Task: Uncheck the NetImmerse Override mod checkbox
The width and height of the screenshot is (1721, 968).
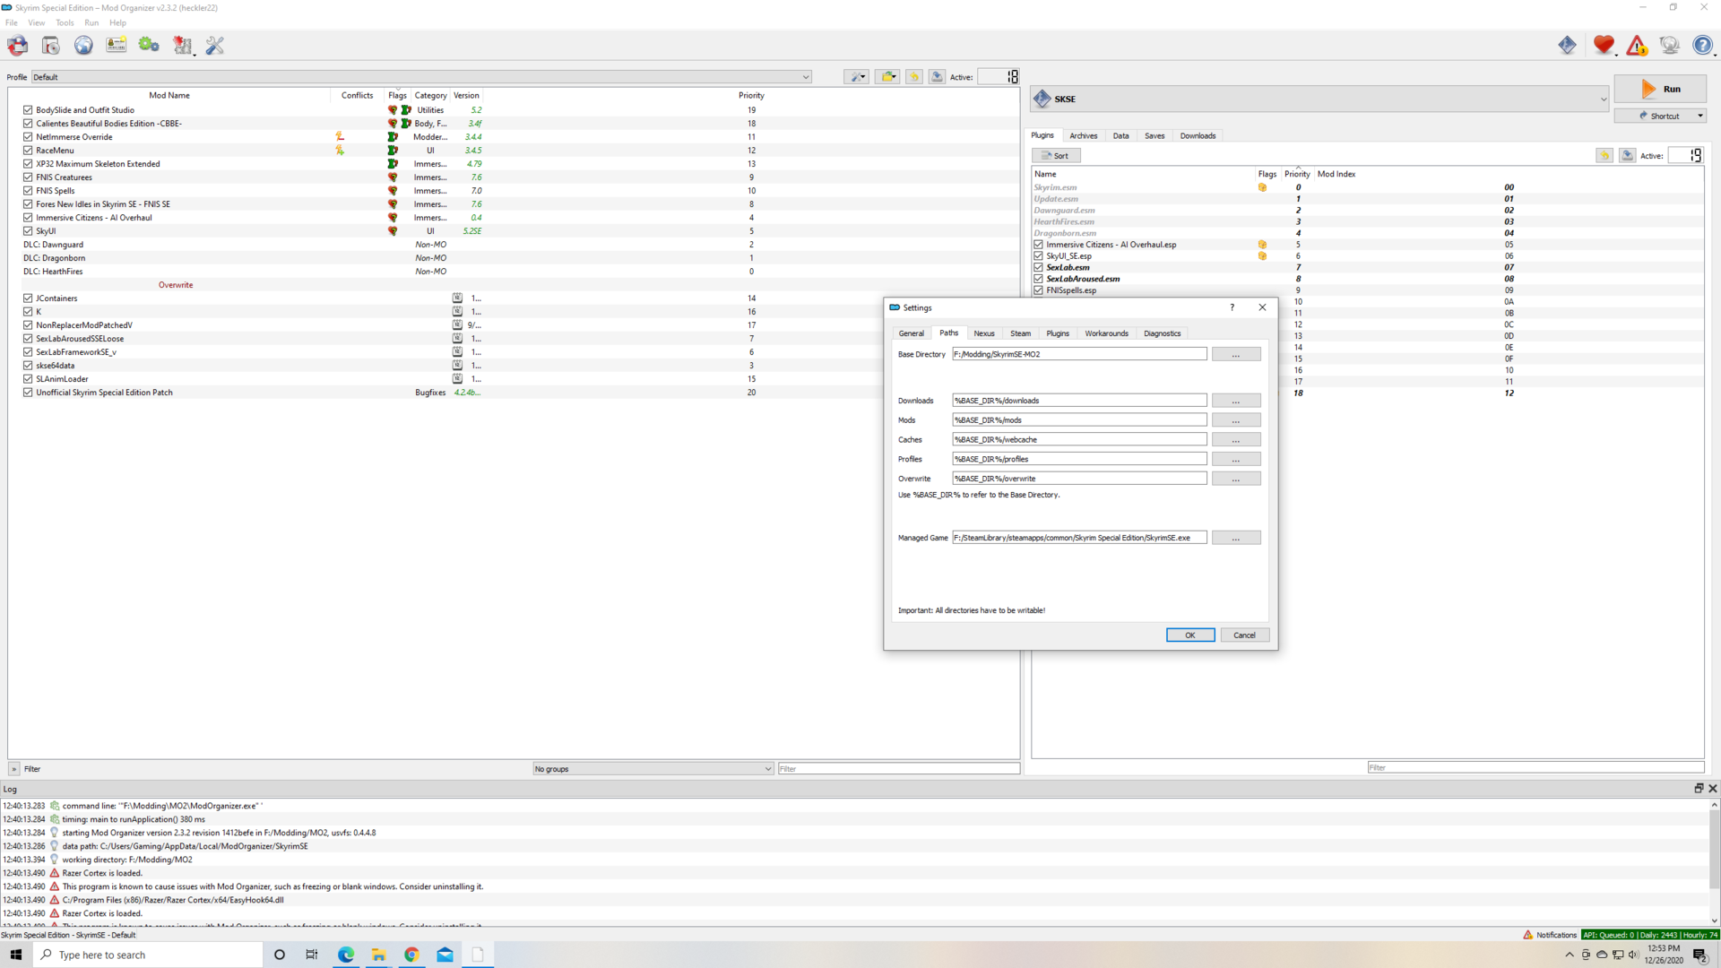Action: pos(28,137)
